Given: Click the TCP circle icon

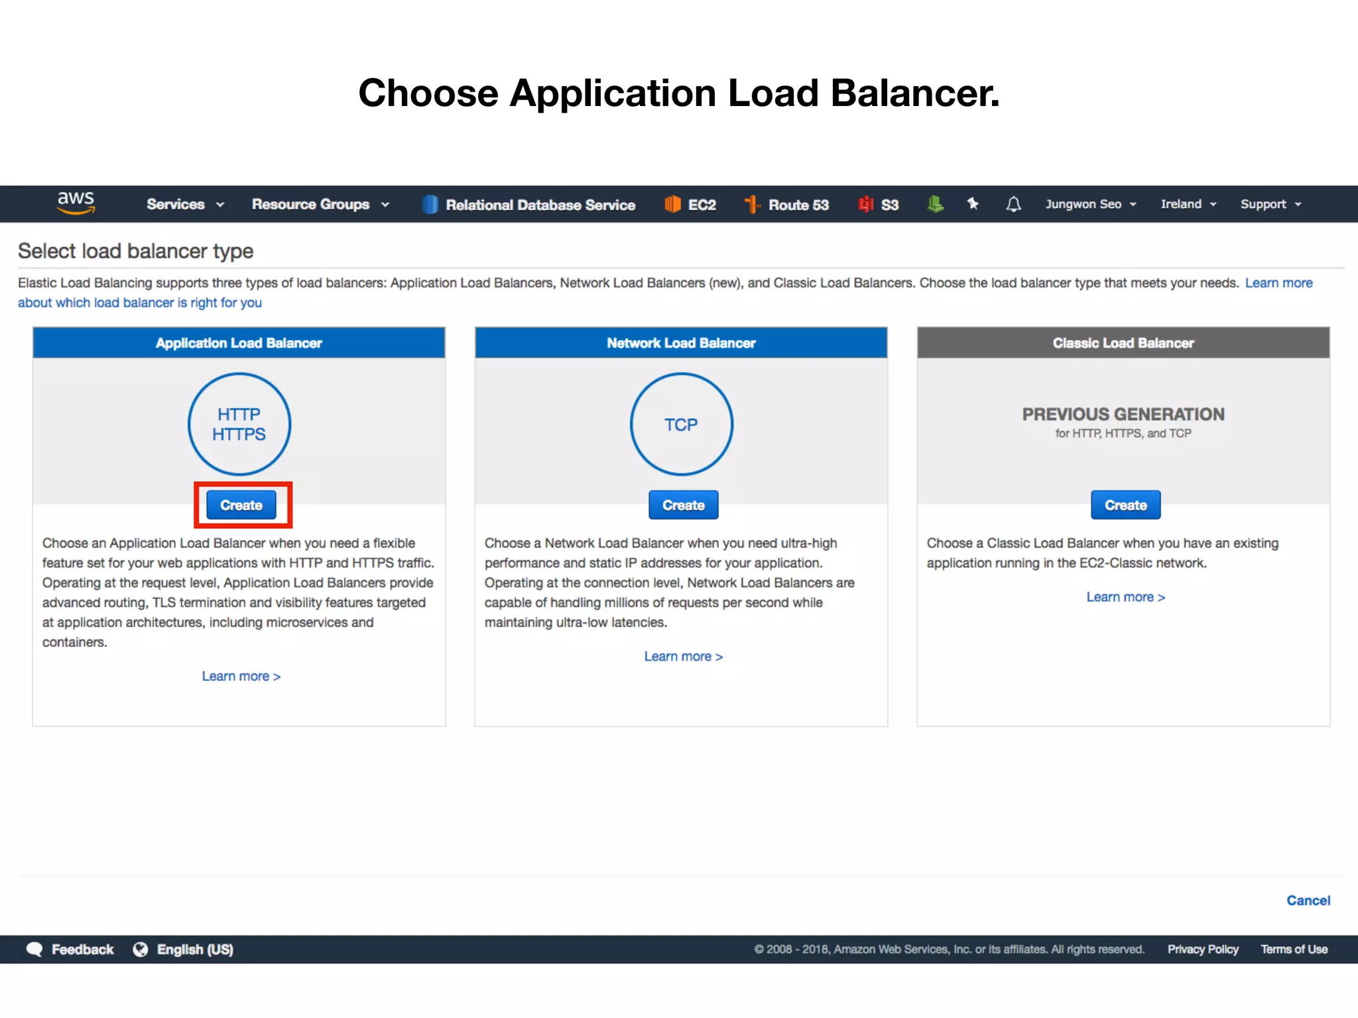Looking at the screenshot, I should click(x=682, y=424).
